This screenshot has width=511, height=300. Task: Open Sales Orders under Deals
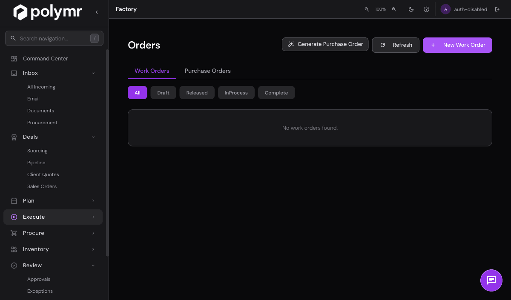click(42, 186)
